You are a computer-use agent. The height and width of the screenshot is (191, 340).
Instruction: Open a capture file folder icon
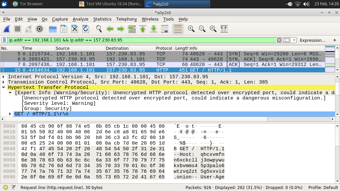click(x=53, y=29)
